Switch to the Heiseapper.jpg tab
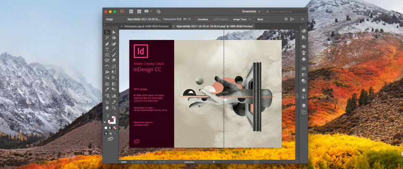Screen dimensions: 403x169 point(147,26)
